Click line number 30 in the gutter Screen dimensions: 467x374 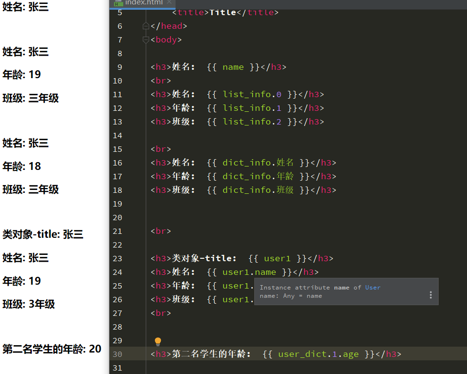coord(117,354)
